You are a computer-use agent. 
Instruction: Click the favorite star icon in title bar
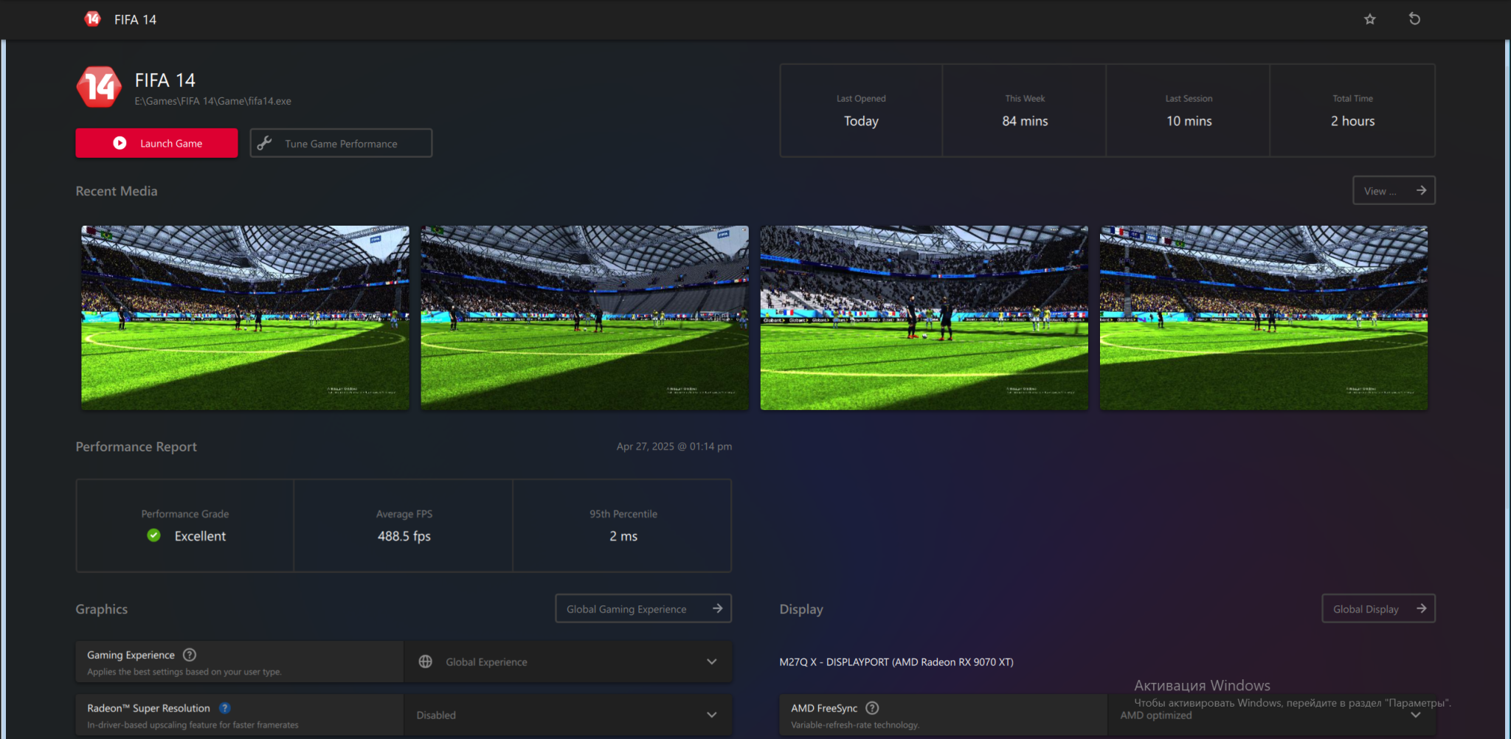[1369, 19]
